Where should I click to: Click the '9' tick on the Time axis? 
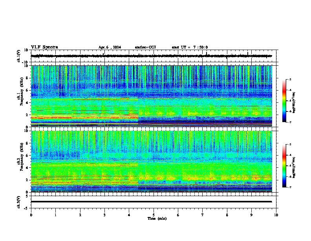[251, 215]
